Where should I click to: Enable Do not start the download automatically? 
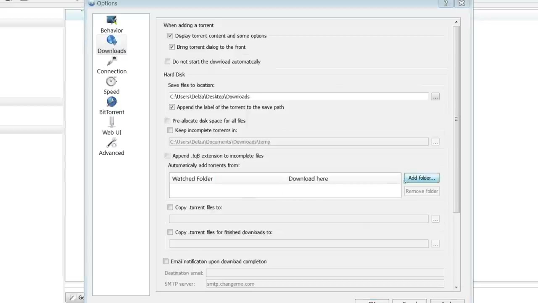point(168,62)
